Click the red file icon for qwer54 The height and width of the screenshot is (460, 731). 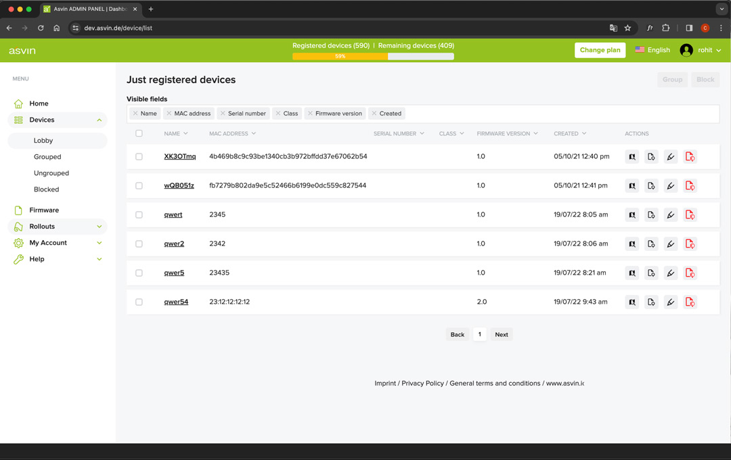690,302
